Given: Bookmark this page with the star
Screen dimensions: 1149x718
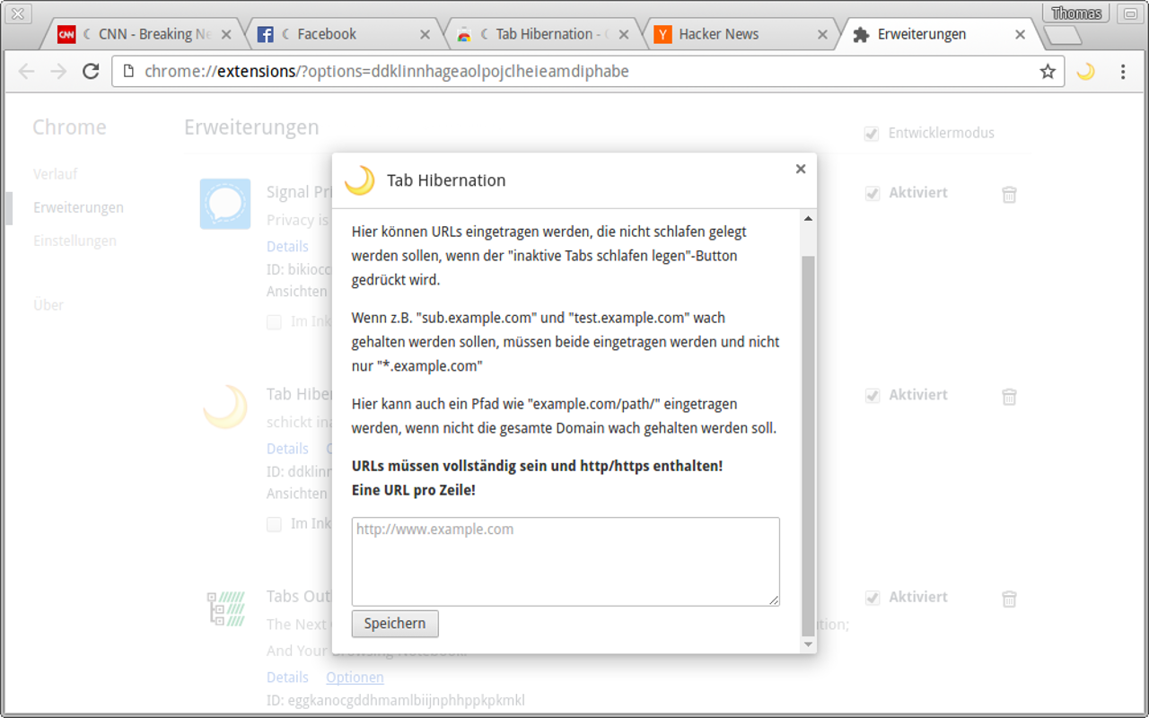Looking at the screenshot, I should (1048, 72).
